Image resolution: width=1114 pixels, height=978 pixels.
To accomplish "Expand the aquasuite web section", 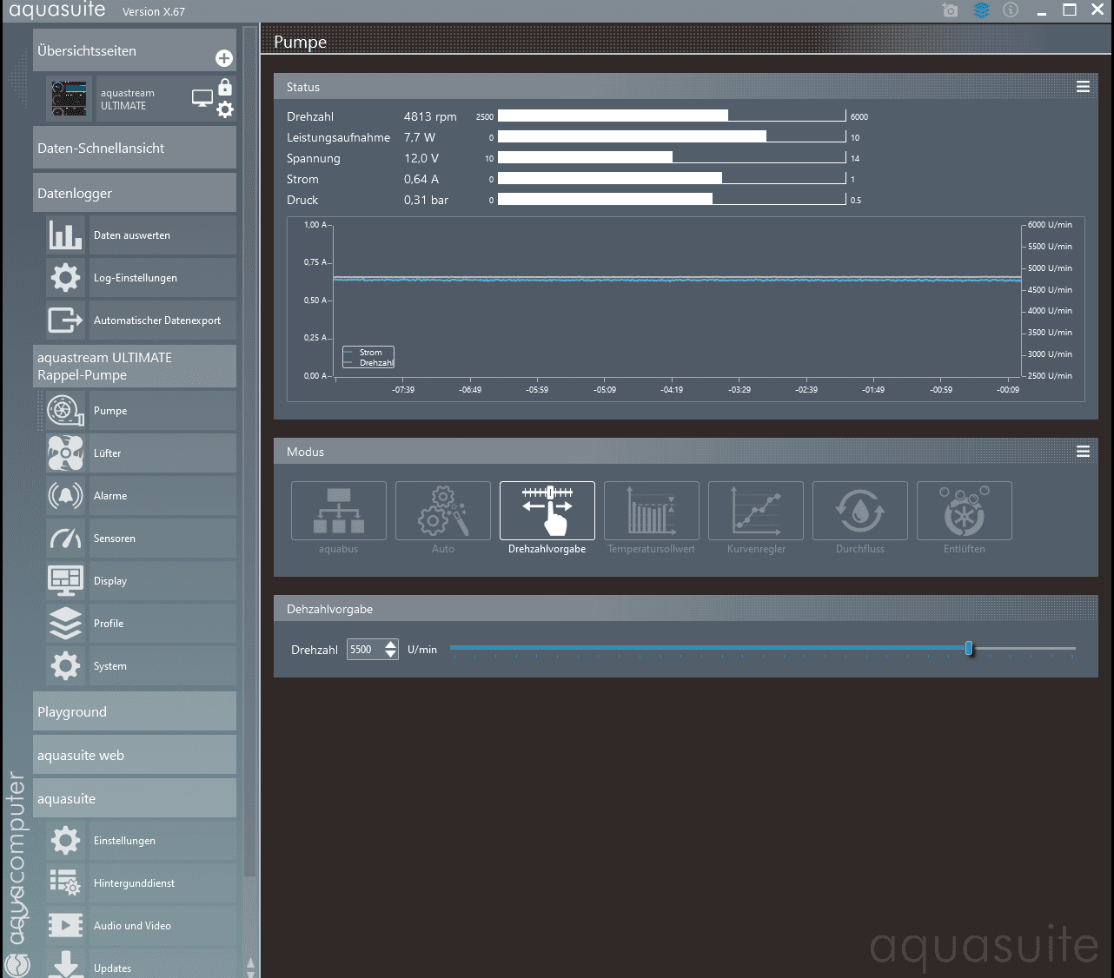I will [x=135, y=755].
